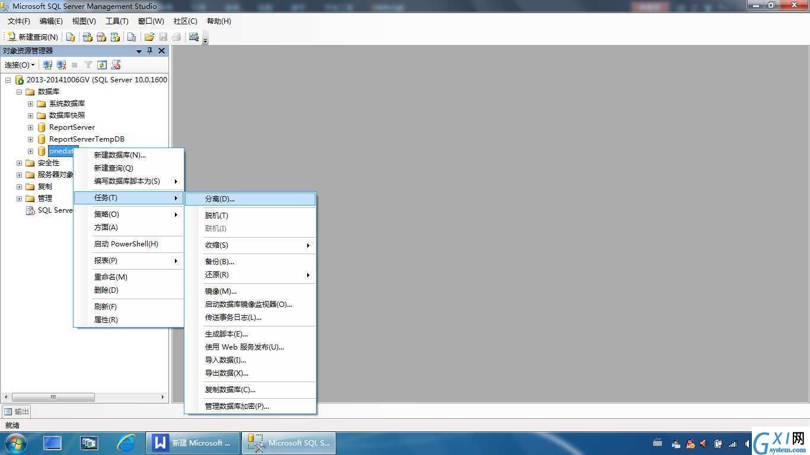This screenshot has width=810, height=455.
Task: Expand the 管理 folder
Action: click(19, 198)
